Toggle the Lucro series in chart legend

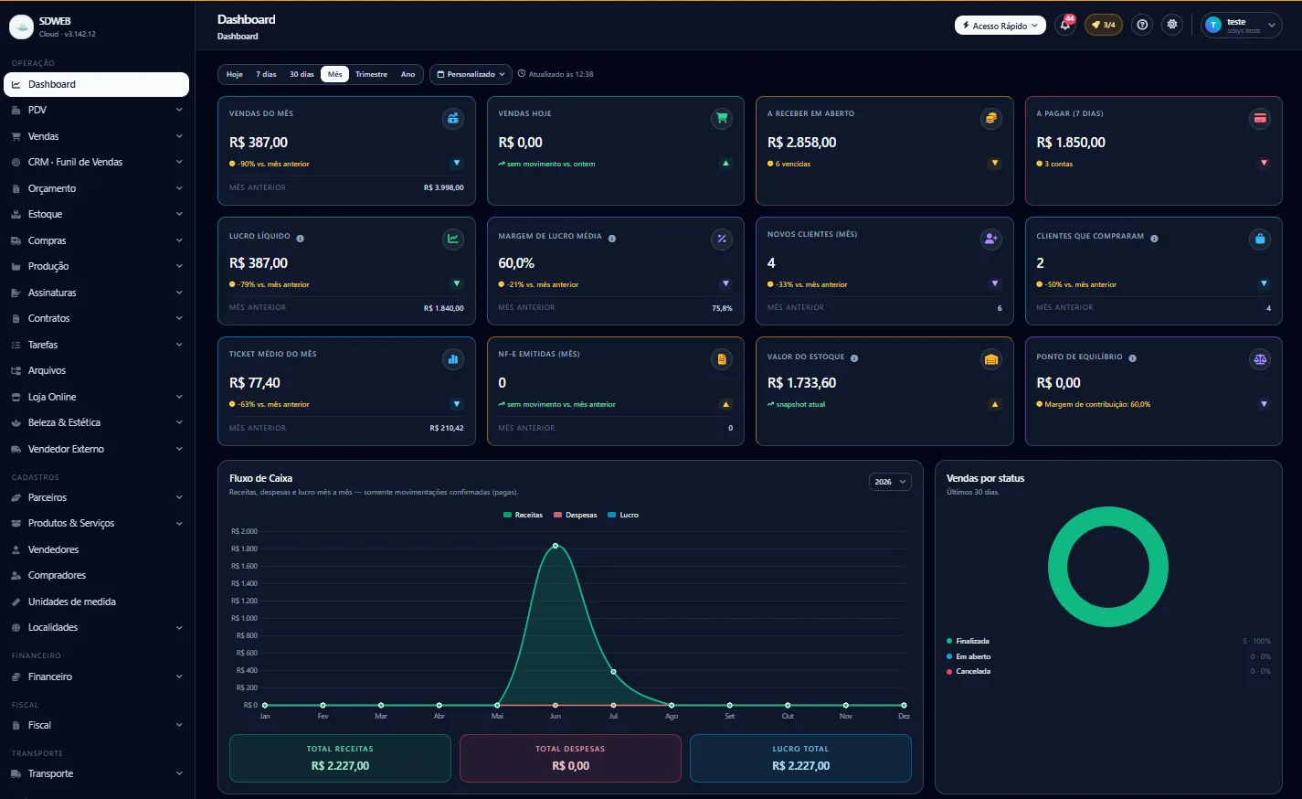click(x=623, y=515)
